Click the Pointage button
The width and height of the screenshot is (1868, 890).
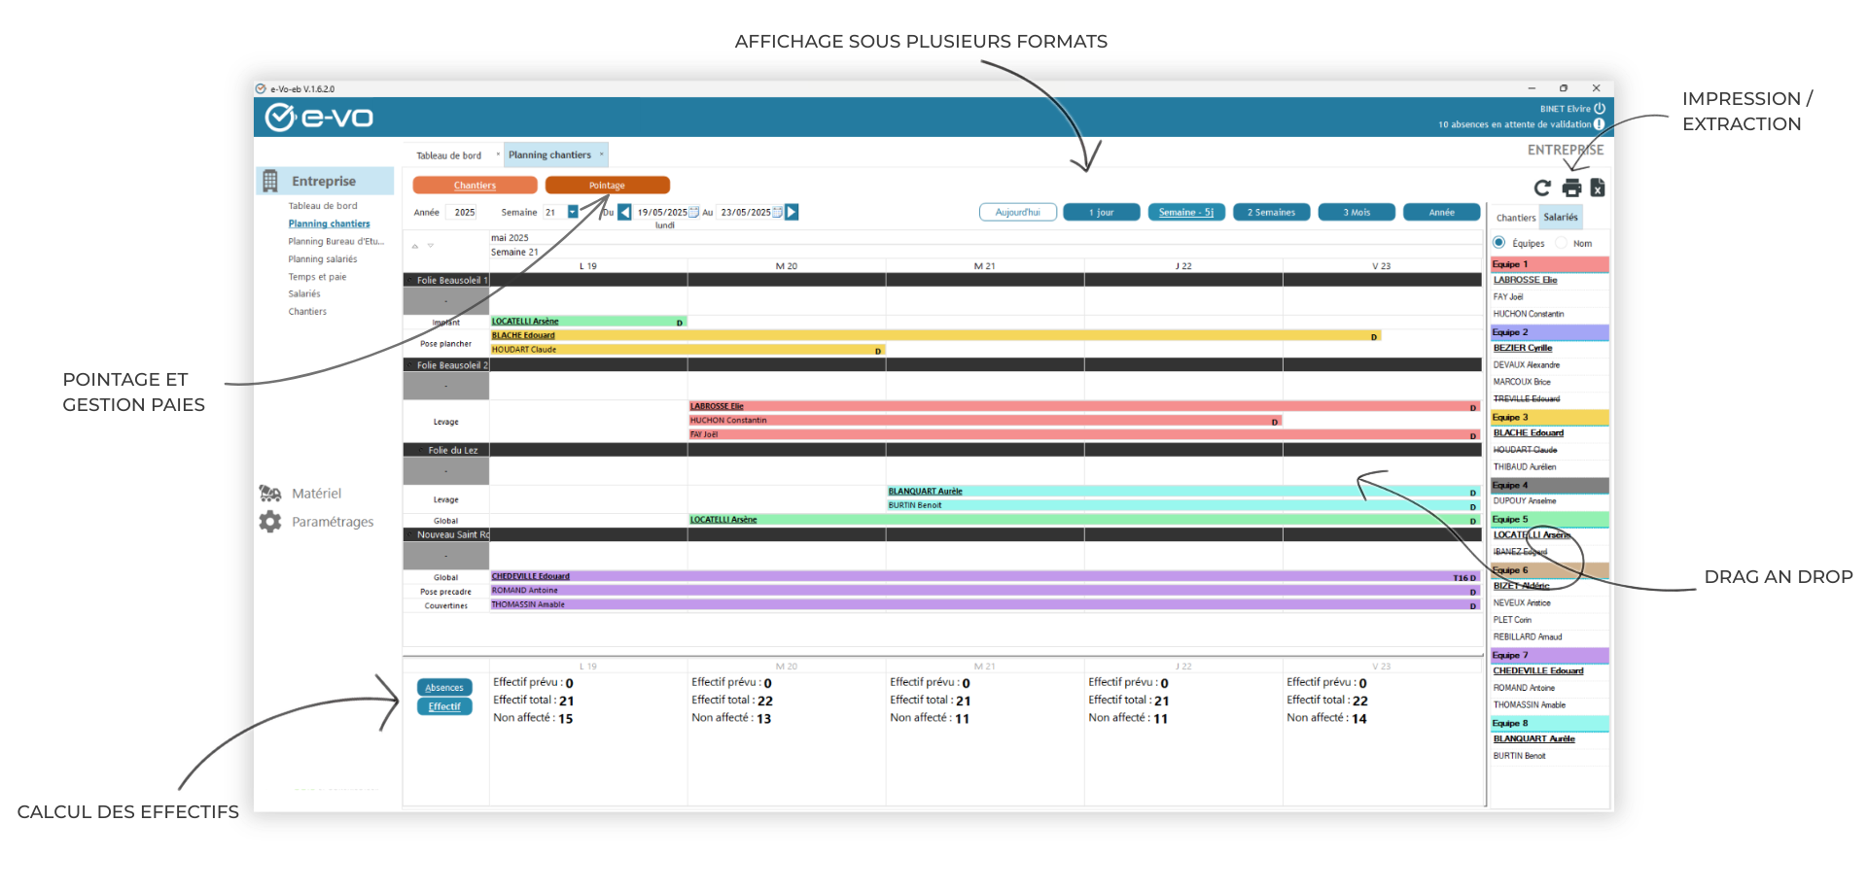(x=609, y=185)
